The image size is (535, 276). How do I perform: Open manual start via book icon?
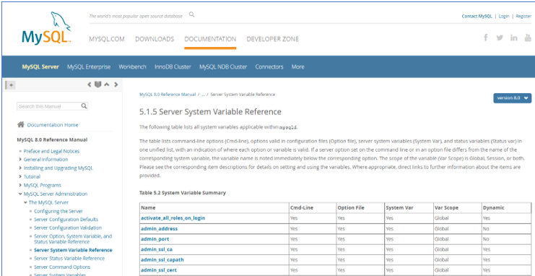[x=98, y=85]
